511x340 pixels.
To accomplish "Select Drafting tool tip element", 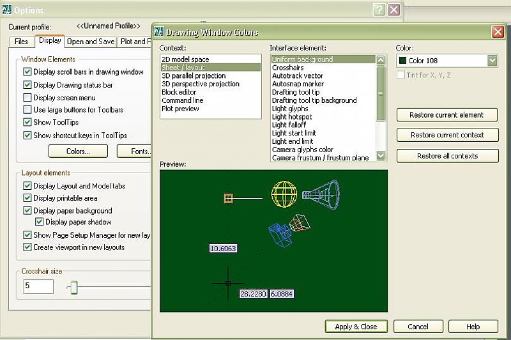I will point(323,92).
